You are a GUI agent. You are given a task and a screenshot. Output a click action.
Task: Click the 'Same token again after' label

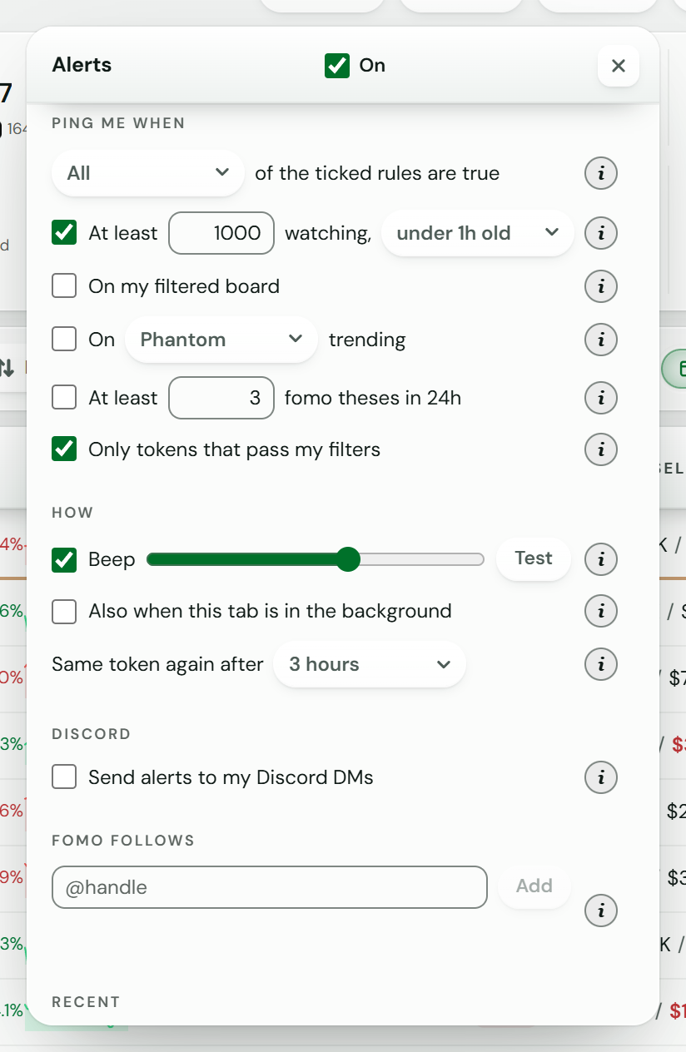coord(157,664)
